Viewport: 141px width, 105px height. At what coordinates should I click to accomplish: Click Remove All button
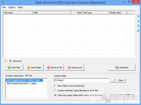(75, 67)
